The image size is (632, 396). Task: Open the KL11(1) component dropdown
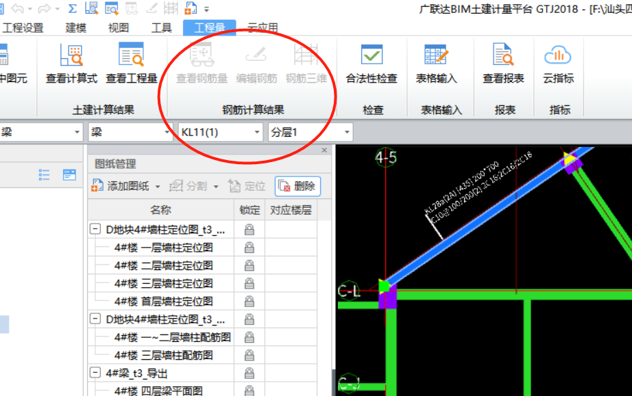click(x=257, y=132)
